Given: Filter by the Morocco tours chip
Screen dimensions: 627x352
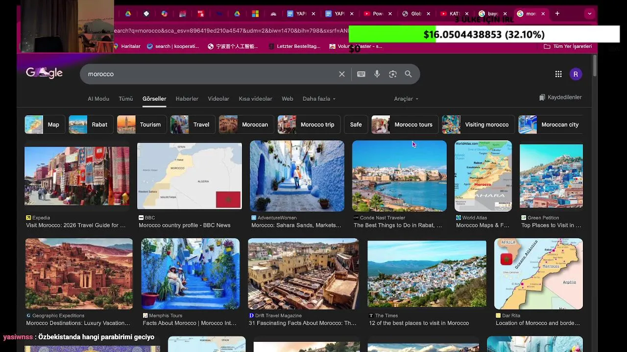Looking at the screenshot, I should (x=405, y=125).
